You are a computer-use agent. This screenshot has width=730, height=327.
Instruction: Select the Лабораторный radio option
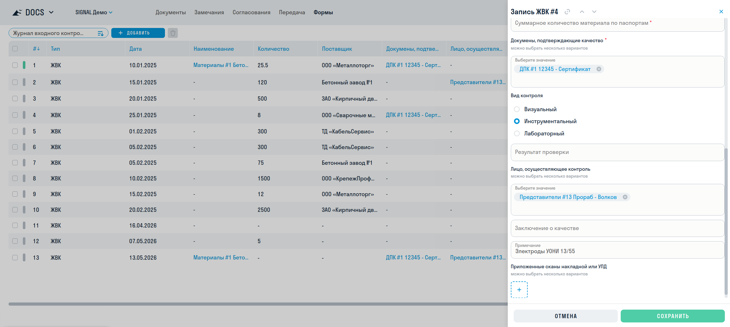point(517,133)
